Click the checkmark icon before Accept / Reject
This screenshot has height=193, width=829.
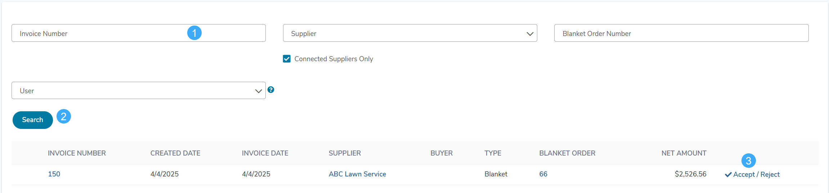coord(728,175)
